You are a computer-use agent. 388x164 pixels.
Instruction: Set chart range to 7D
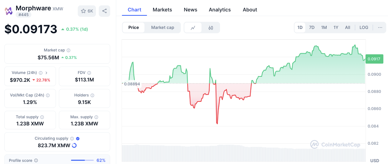312,28
